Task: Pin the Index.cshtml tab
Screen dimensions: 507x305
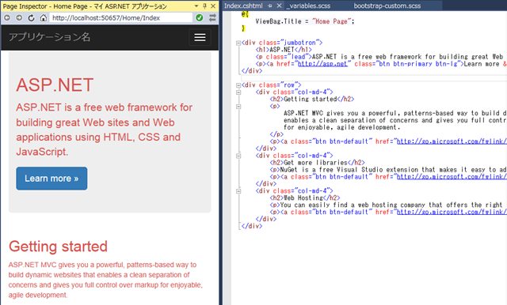Action: click(x=270, y=6)
